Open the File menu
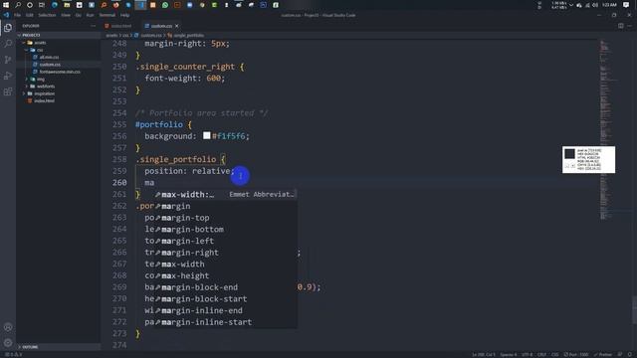The width and height of the screenshot is (637, 358). 17,15
